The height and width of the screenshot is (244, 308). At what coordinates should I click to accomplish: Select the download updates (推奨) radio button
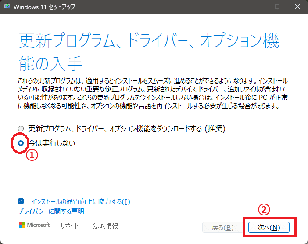pos(21,129)
